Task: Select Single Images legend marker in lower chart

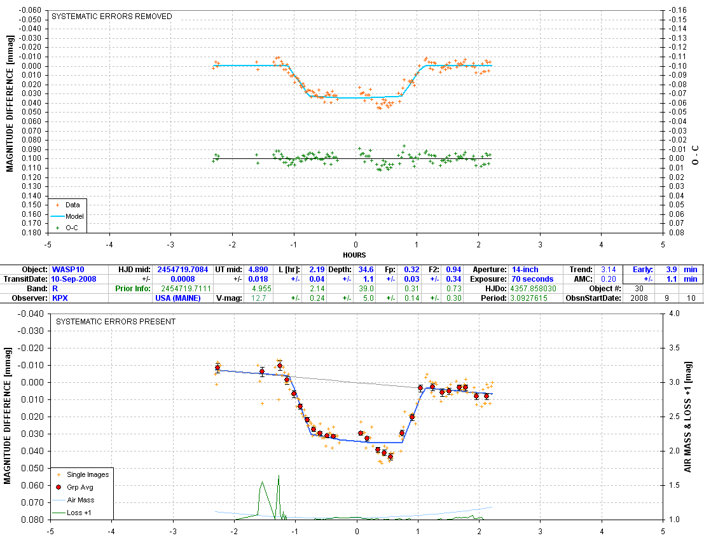Action: click(x=59, y=474)
